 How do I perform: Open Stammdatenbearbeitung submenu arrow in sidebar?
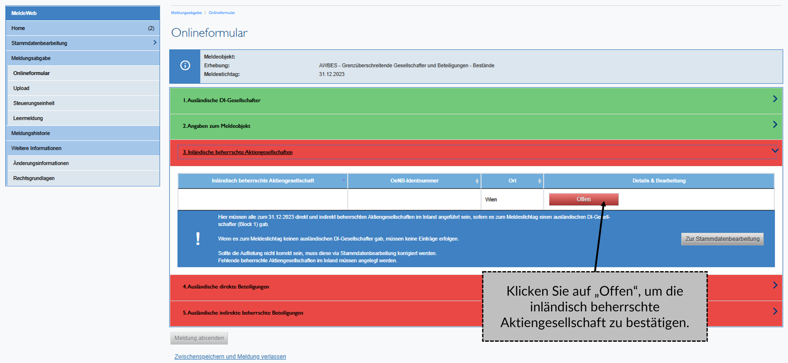tap(155, 43)
